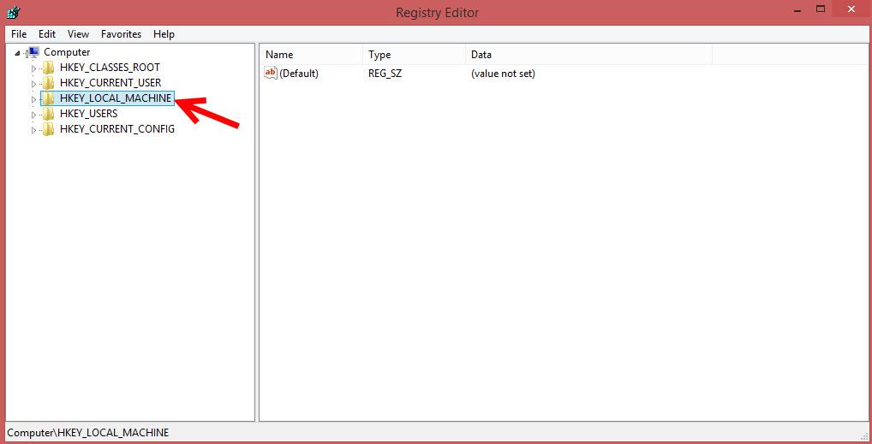
Task: Open the Edit menu
Action: point(47,34)
